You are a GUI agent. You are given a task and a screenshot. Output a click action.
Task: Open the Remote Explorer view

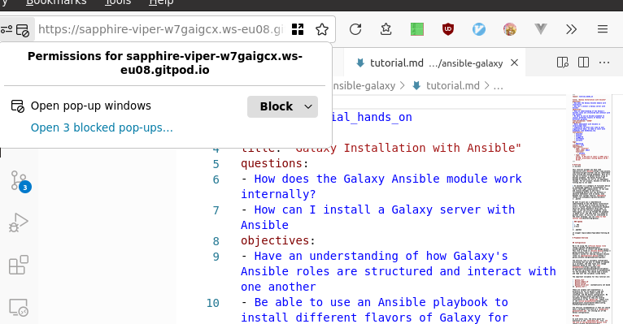[x=19, y=307]
